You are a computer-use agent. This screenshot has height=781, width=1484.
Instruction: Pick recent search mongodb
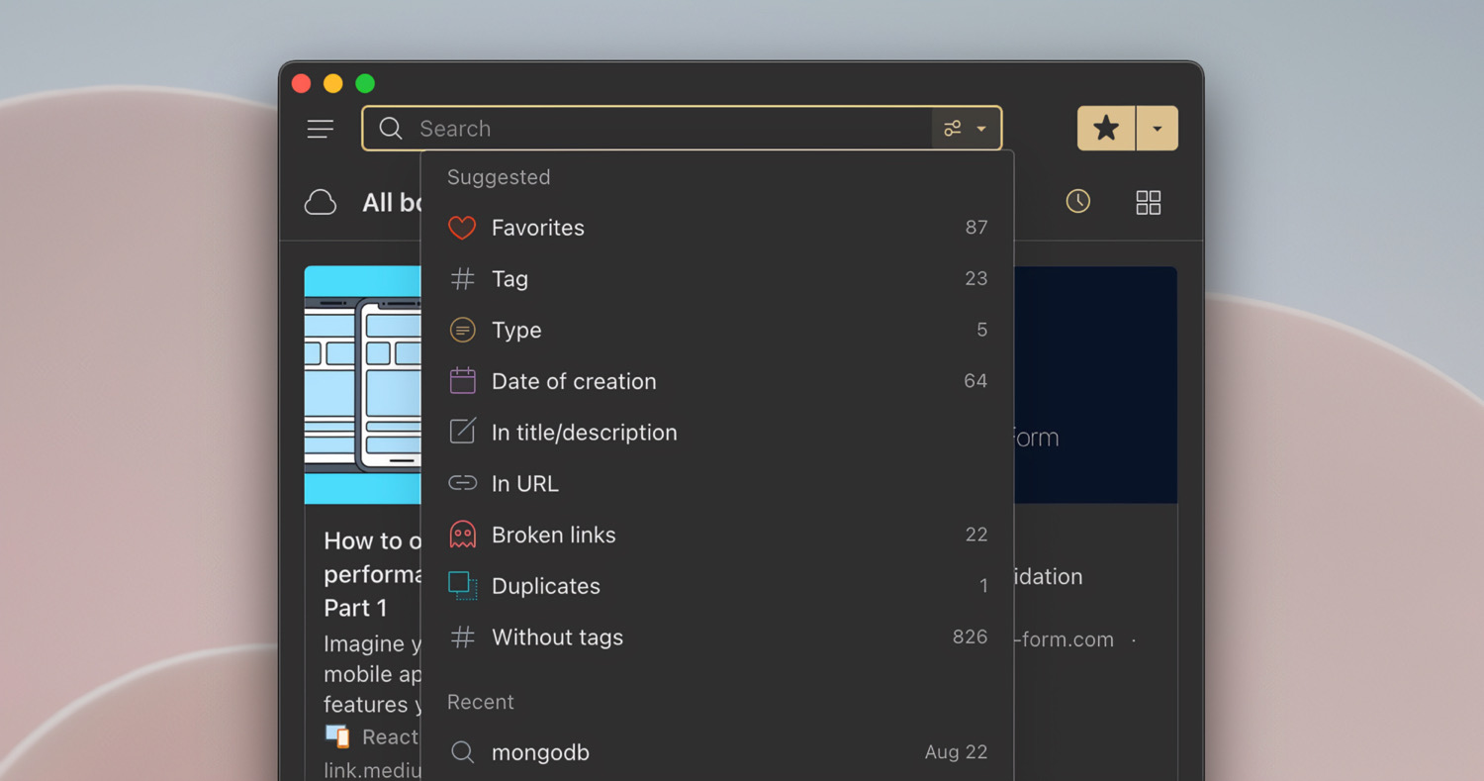click(x=717, y=752)
